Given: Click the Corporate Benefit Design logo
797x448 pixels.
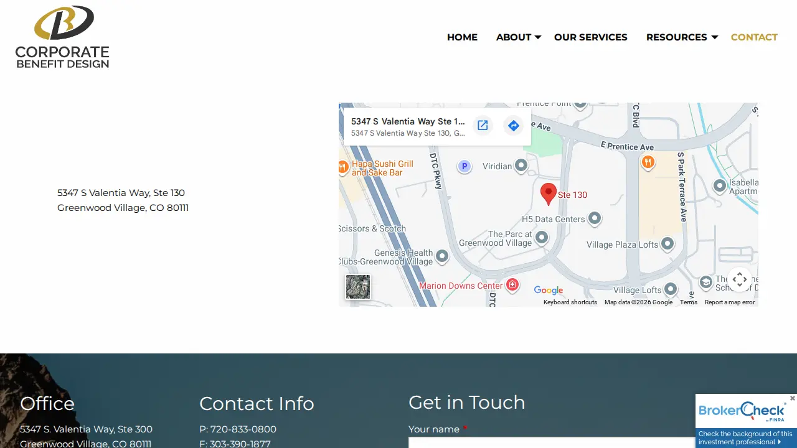Looking at the screenshot, I should 62,37.
